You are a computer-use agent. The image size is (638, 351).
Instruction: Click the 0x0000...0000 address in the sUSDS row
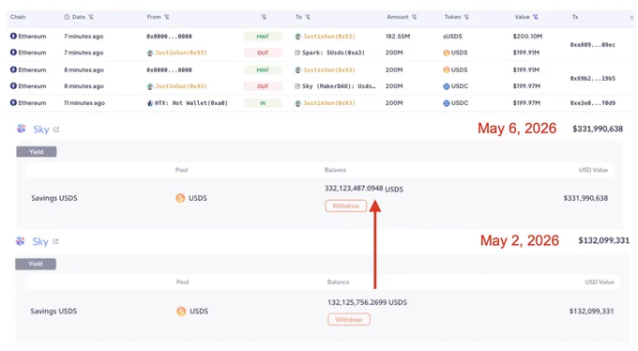pos(169,37)
